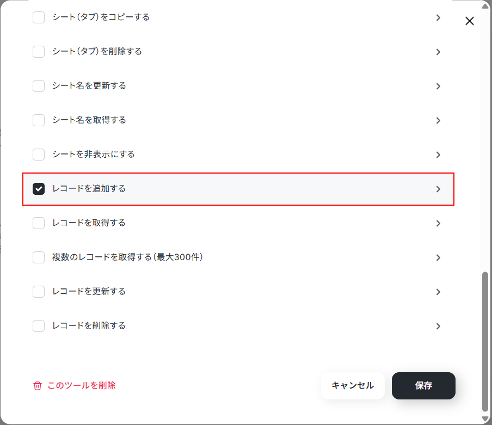Click the trash icon beside このツールを削除
The width and height of the screenshot is (492, 425).
38,385
